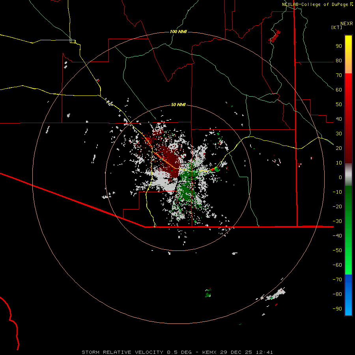Select the 30 value on velocity scale
The height and width of the screenshot is (355, 355).
tap(339, 134)
